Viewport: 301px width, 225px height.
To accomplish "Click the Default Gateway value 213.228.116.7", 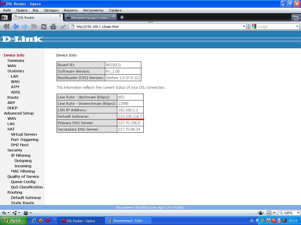I will point(130,116).
